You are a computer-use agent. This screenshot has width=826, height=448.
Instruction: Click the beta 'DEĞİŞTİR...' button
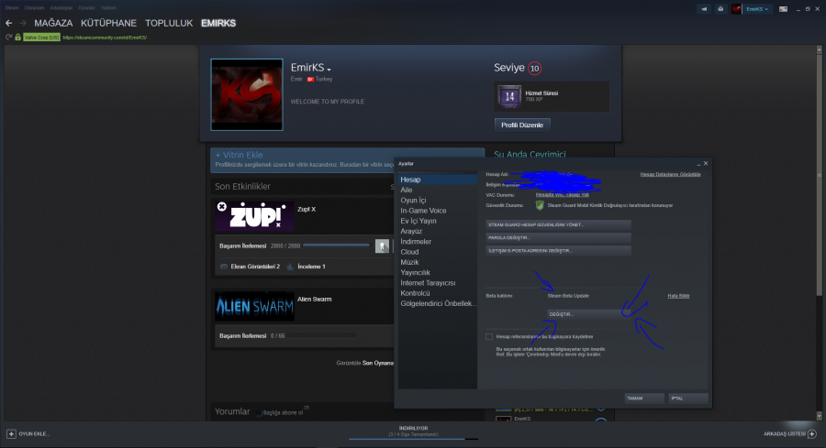tap(587, 314)
